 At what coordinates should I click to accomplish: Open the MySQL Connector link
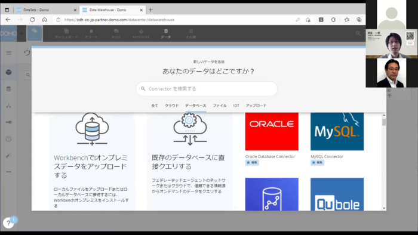point(327,156)
